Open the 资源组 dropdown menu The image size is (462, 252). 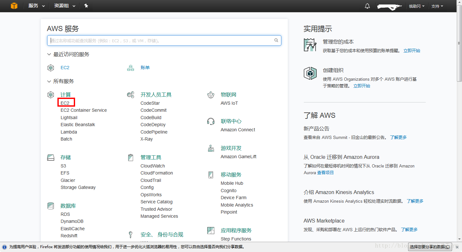tap(65, 6)
